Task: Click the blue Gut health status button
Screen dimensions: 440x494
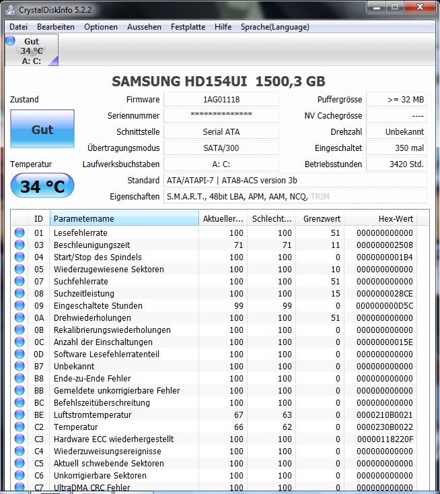Action: 42,129
